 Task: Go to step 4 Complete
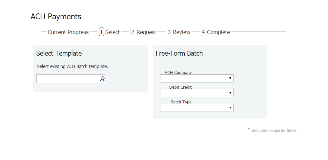[215, 32]
